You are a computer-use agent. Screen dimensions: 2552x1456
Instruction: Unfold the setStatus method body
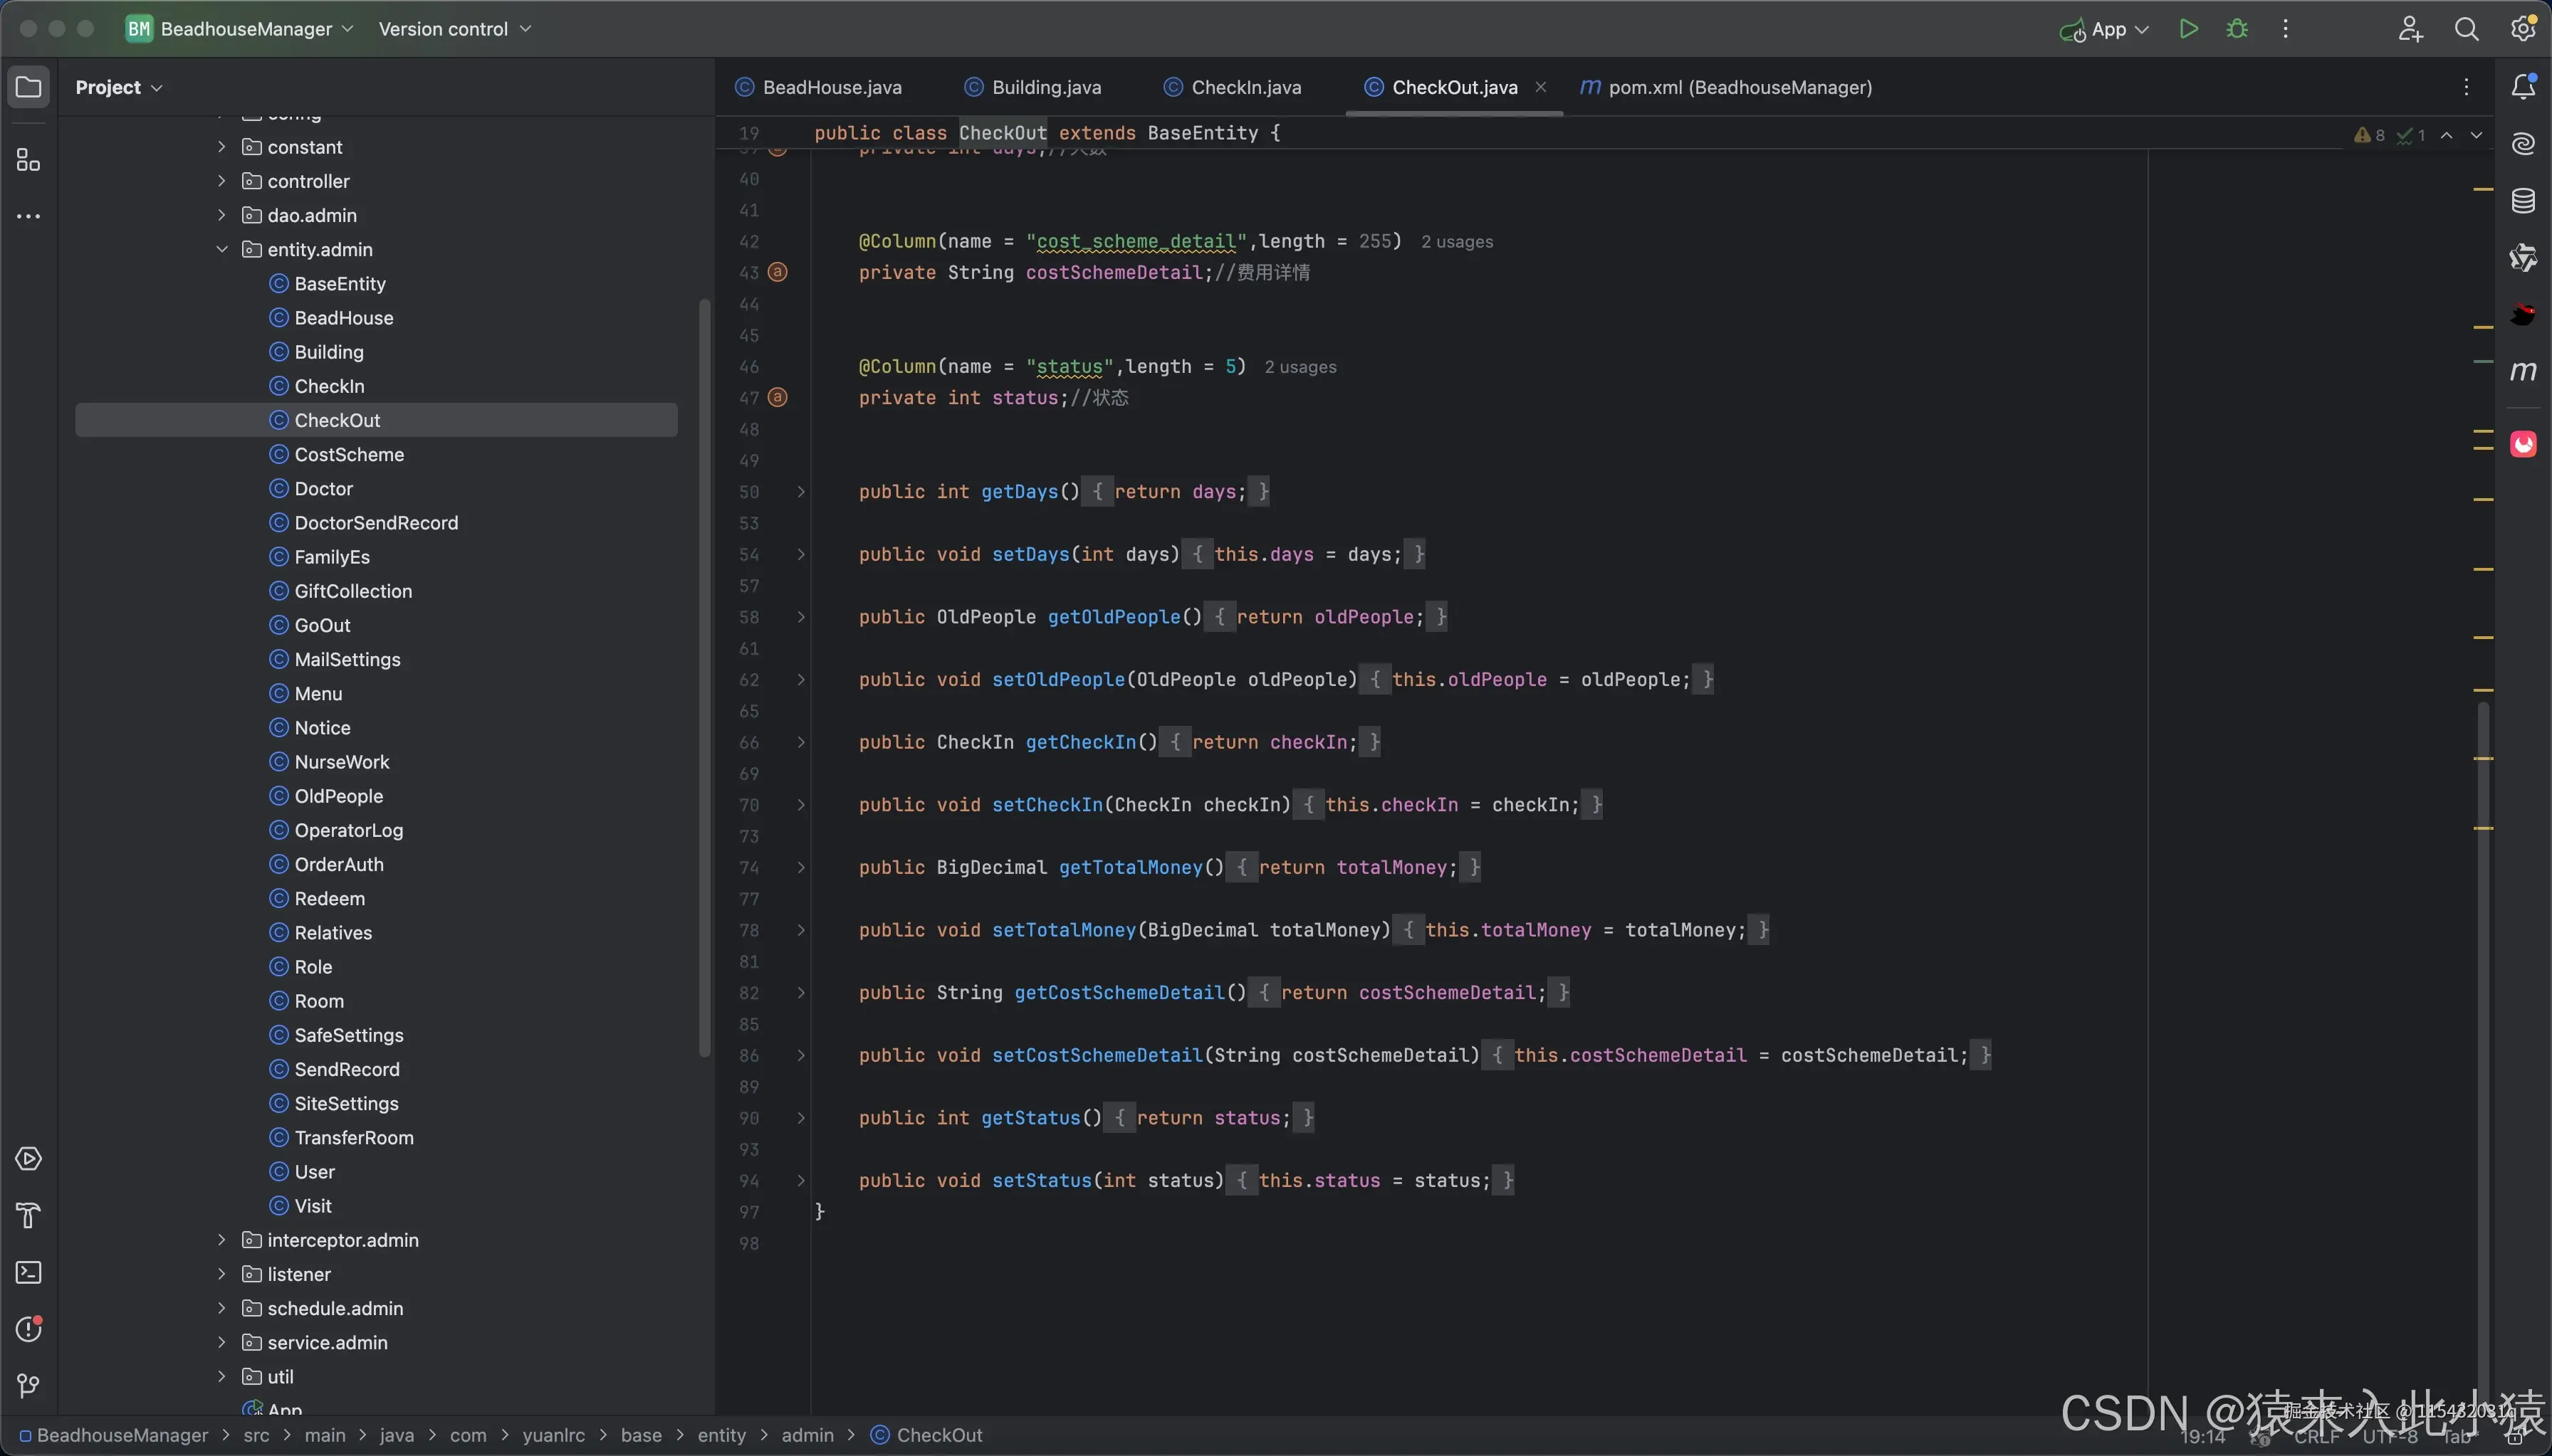coord(800,1181)
